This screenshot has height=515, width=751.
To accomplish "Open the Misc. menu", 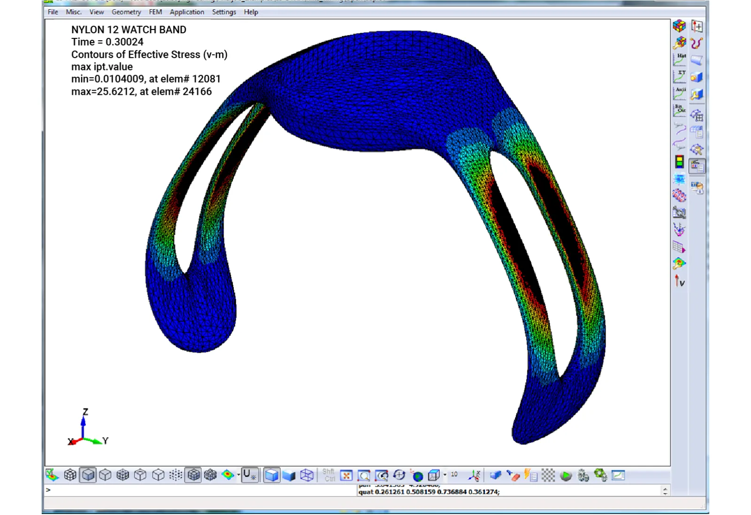I will 74,12.
